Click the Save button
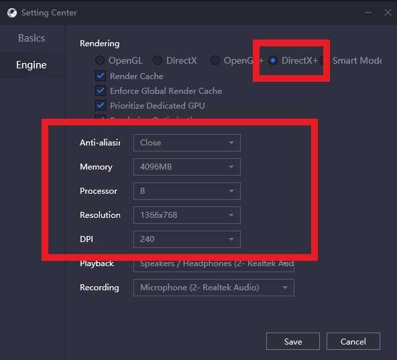The width and height of the screenshot is (397, 360). (x=293, y=341)
